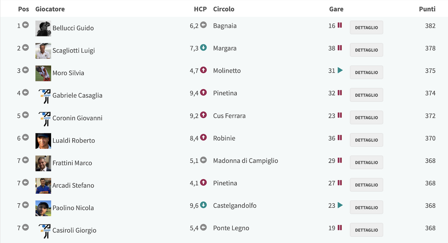The width and height of the screenshot is (448, 243).
Task: Sort by the HCP column header
Action: click(x=200, y=9)
